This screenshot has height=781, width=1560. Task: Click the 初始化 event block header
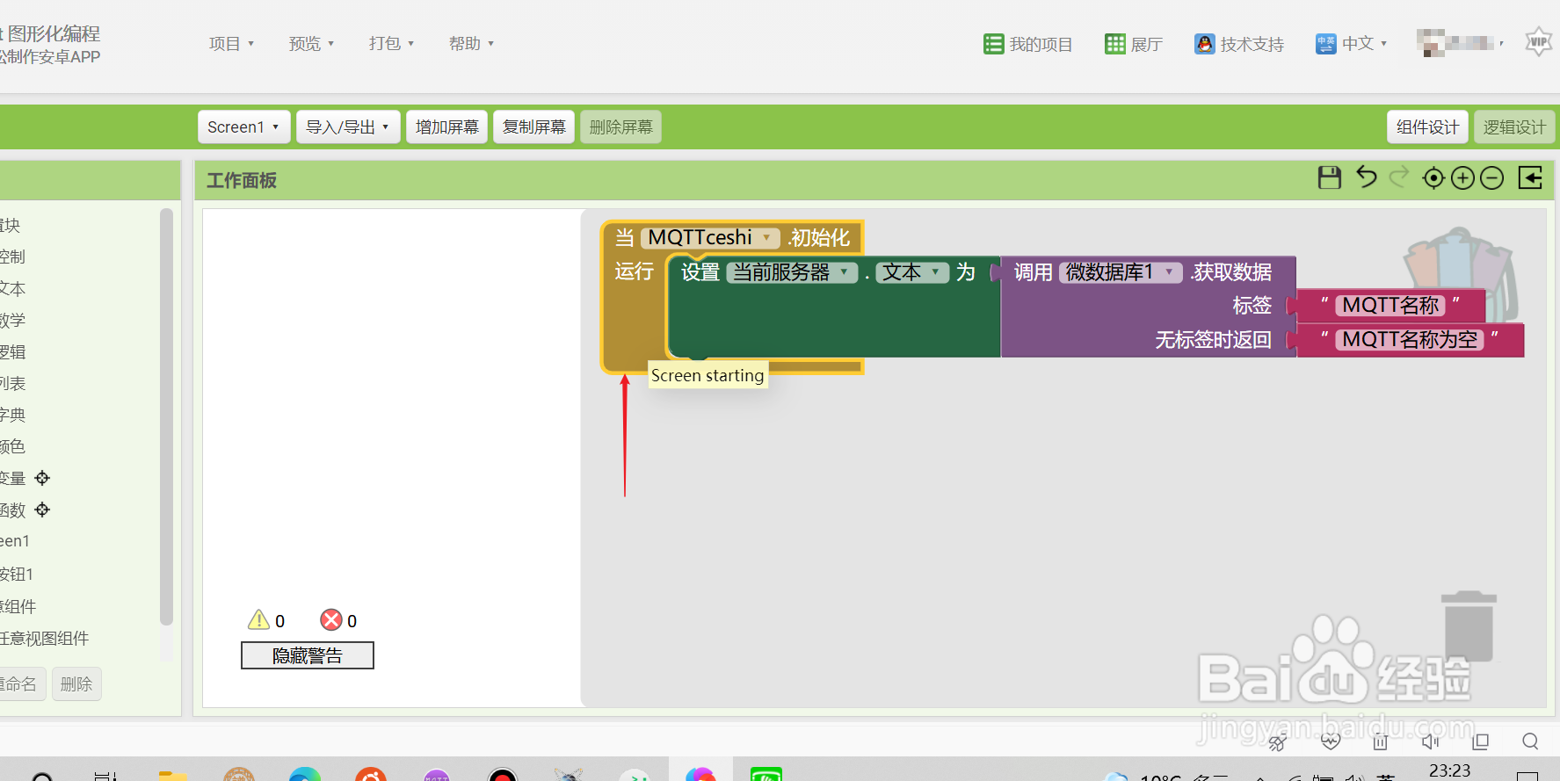(x=731, y=237)
